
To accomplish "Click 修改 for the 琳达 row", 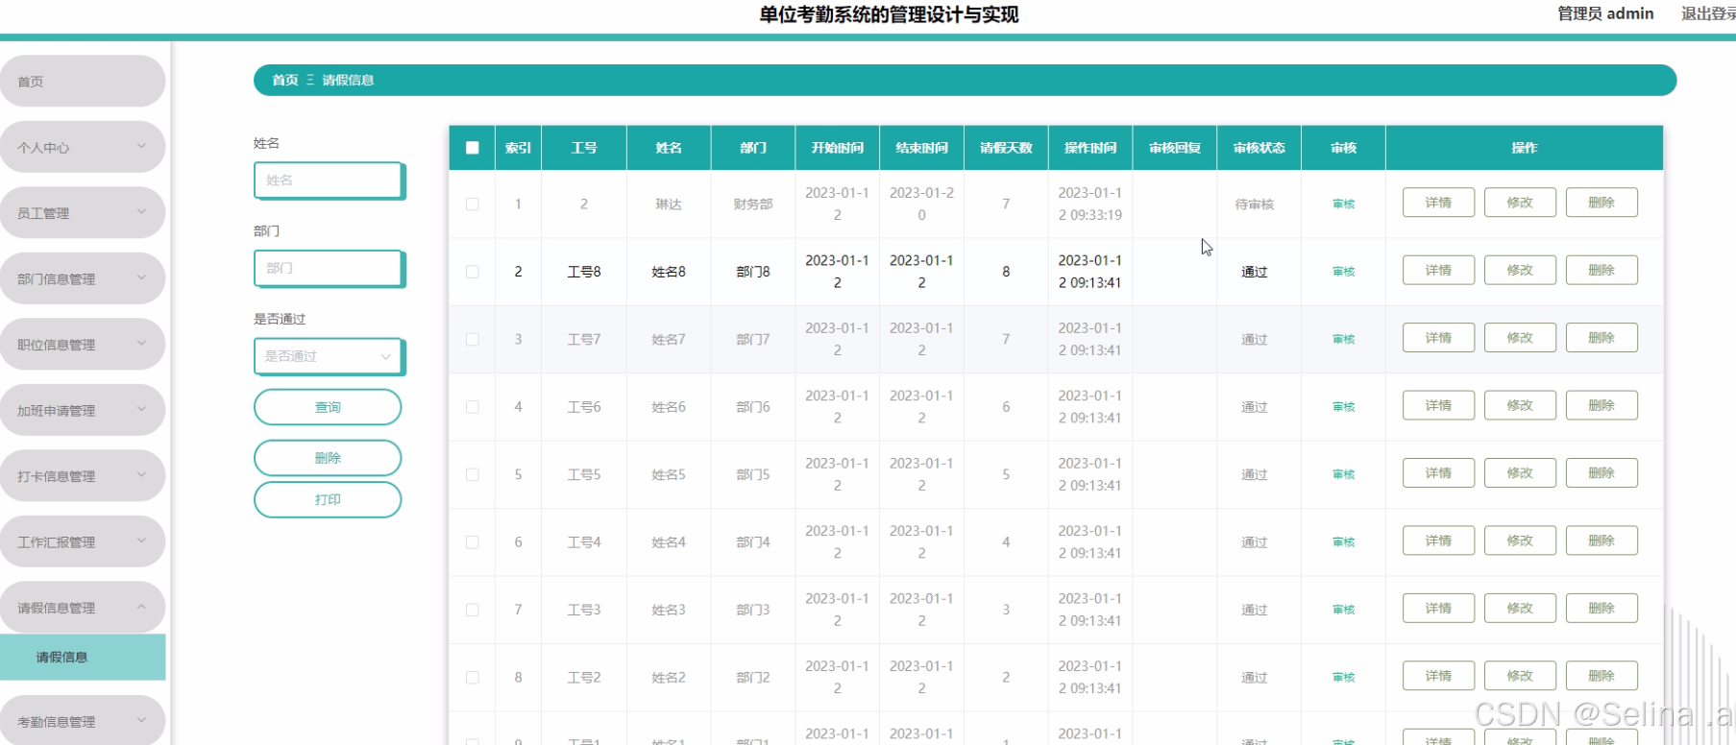I will point(1520,203).
